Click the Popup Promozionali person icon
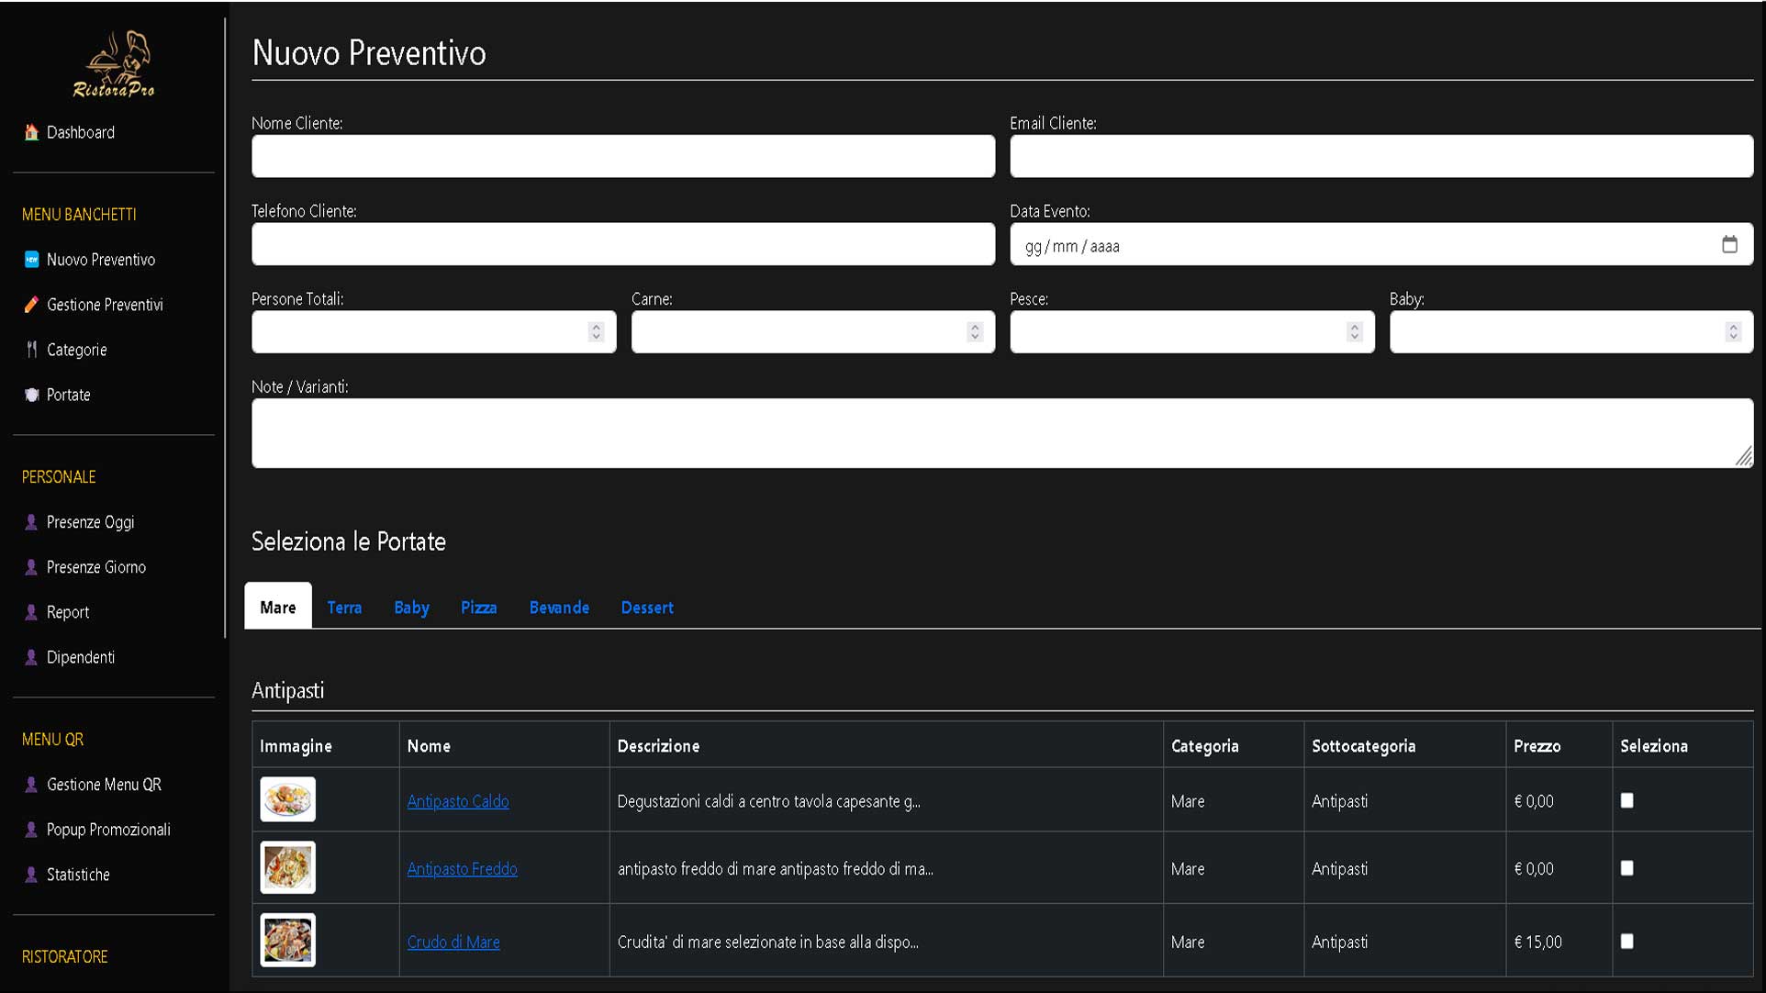 [31, 830]
